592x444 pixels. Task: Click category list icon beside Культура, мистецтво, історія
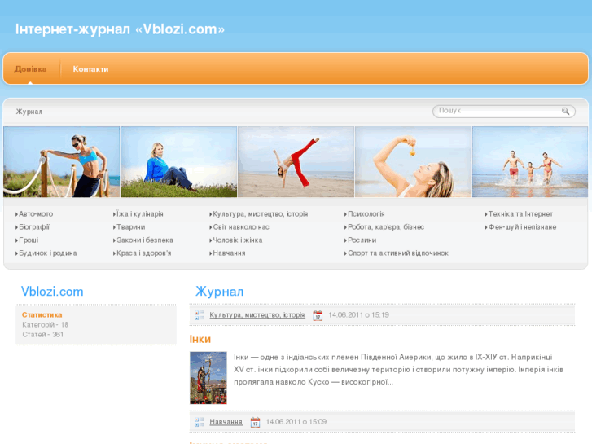click(x=200, y=315)
